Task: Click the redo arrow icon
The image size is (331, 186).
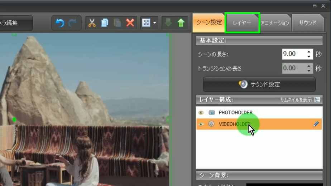Action: click(72, 23)
